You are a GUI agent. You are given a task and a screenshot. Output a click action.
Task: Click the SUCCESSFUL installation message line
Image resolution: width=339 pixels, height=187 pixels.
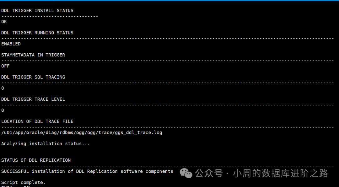pyautogui.click(x=87, y=171)
